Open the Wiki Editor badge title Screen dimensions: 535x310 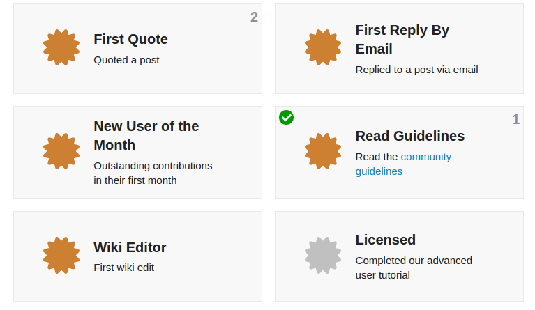[130, 247]
